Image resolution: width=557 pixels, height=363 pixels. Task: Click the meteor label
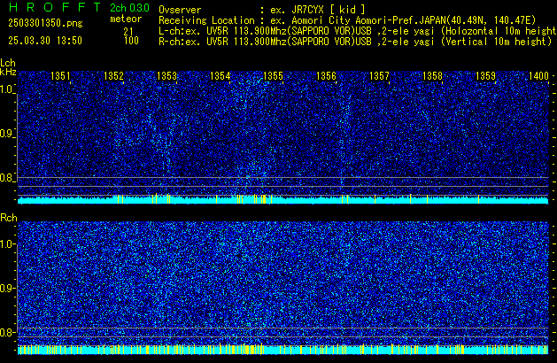(x=126, y=19)
